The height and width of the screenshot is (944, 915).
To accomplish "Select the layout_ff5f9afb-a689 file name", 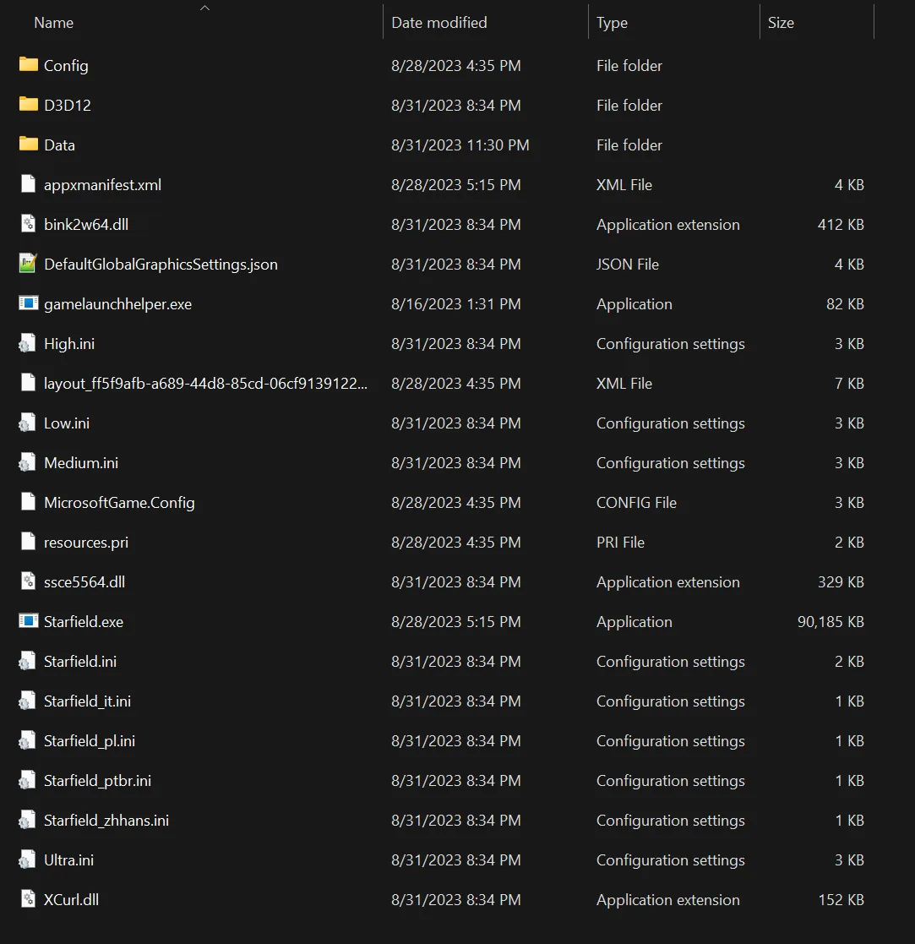I will tap(205, 384).
